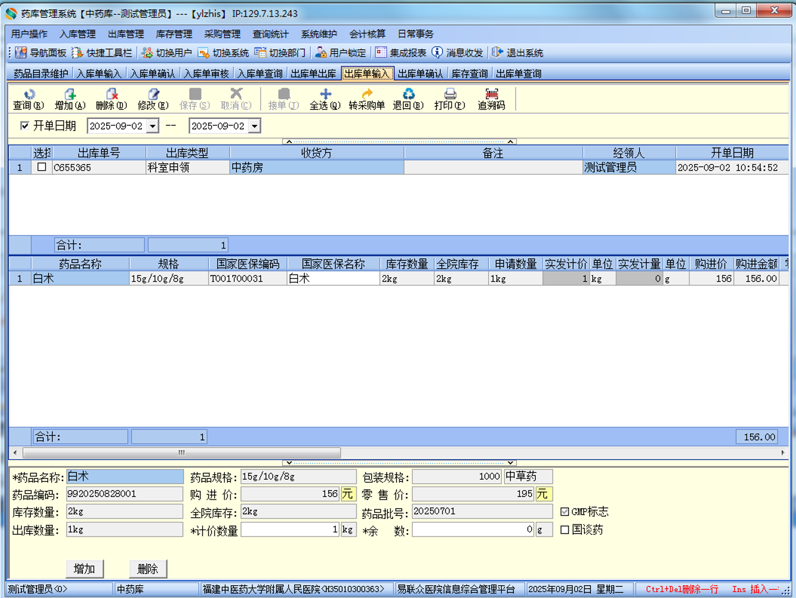
Task: Switch to the 库存查询 tab
Action: tap(470, 74)
